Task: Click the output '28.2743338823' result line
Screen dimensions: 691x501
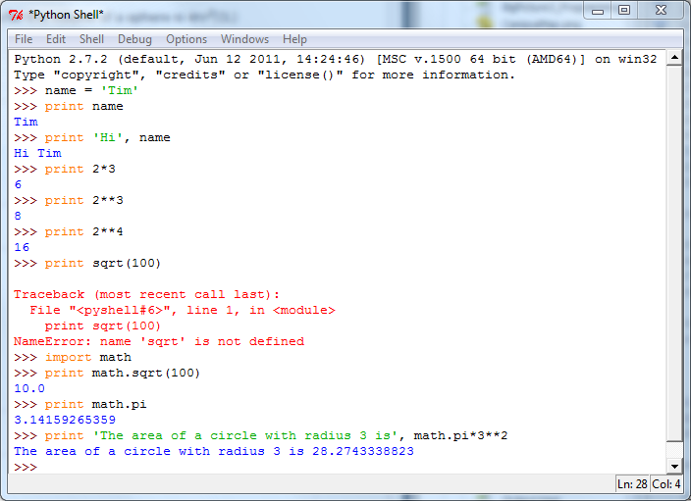Action: pyautogui.click(x=214, y=451)
